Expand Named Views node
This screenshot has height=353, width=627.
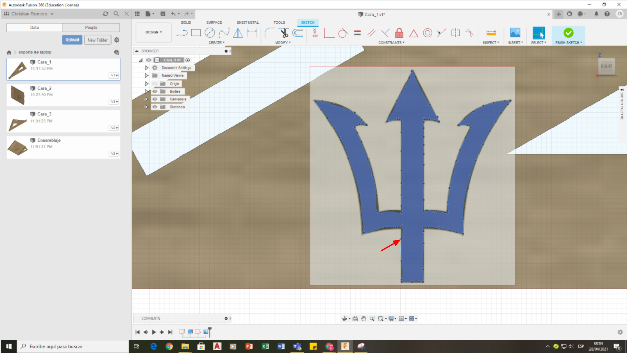pyautogui.click(x=147, y=75)
